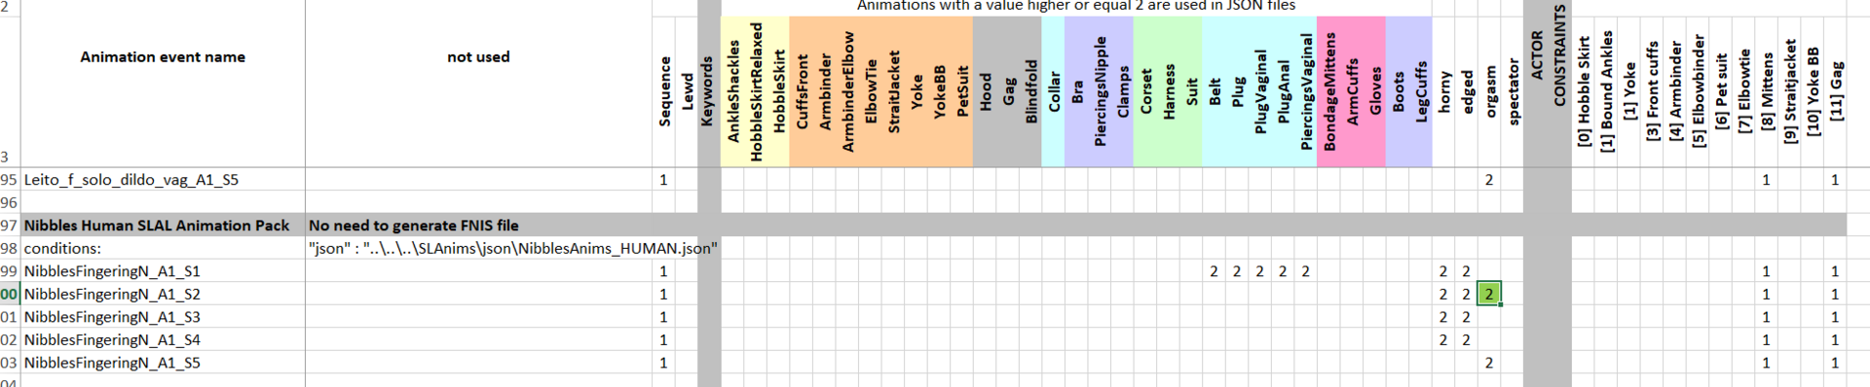This screenshot has height=387, width=1870.
Task: Select the highlighted orgasm cell in NibblesFingeringN_A1_S2 row
Action: click(1489, 294)
